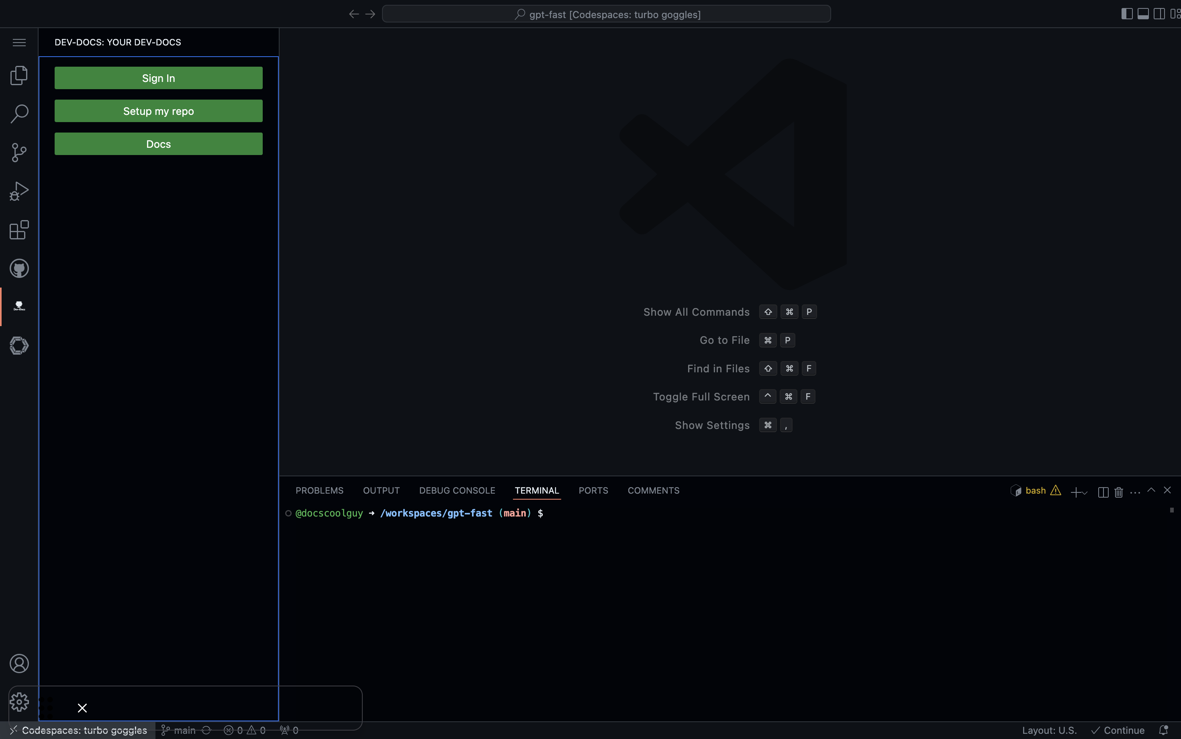Toggle the primary side bar layout button
Image resolution: width=1181 pixels, height=739 pixels.
tap(1127, 14)
